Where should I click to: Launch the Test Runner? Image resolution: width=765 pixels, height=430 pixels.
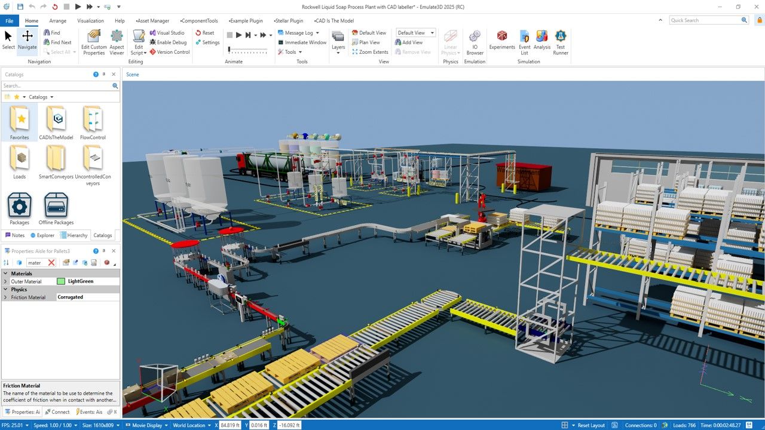(561, 42)
